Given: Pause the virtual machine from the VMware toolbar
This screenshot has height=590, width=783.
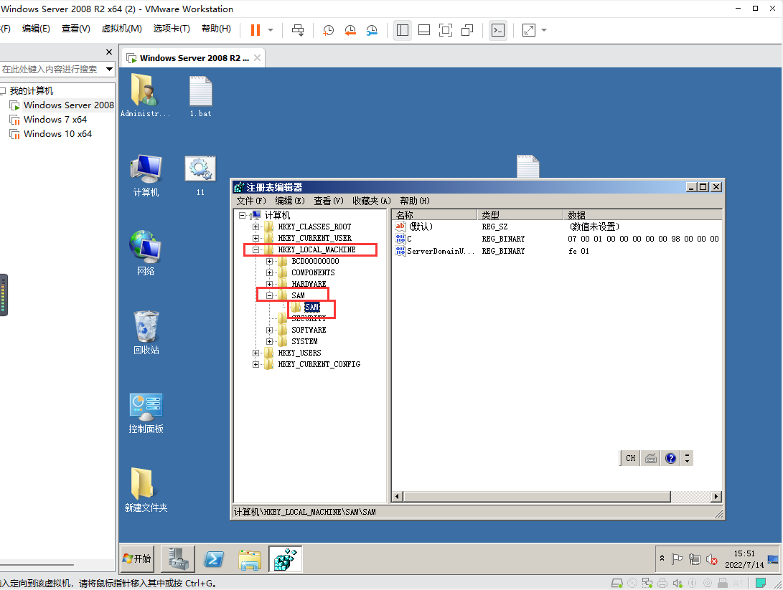Looking at the screenshot, I should [x=255, y=30].
